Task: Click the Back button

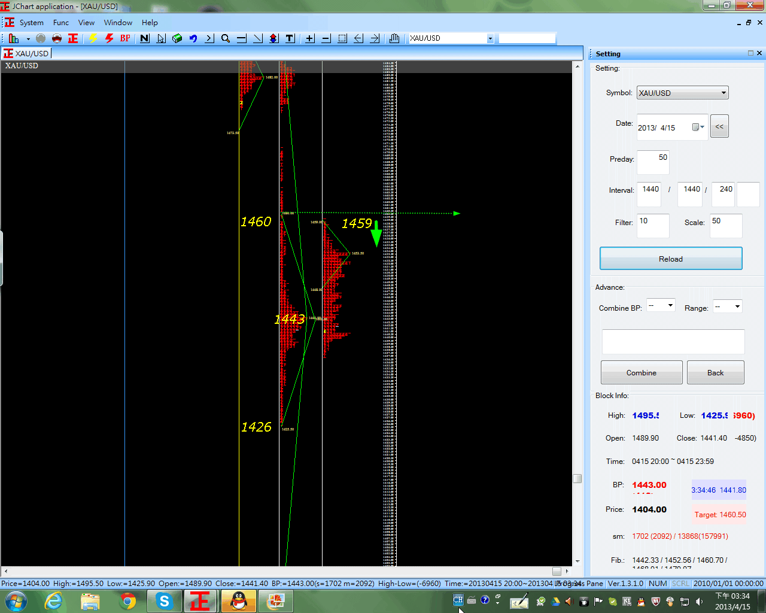Action: coord(716,372)
